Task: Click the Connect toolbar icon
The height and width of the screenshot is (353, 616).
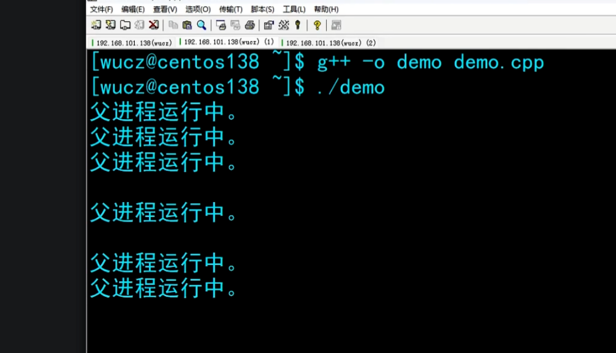Action: point(96,25)
